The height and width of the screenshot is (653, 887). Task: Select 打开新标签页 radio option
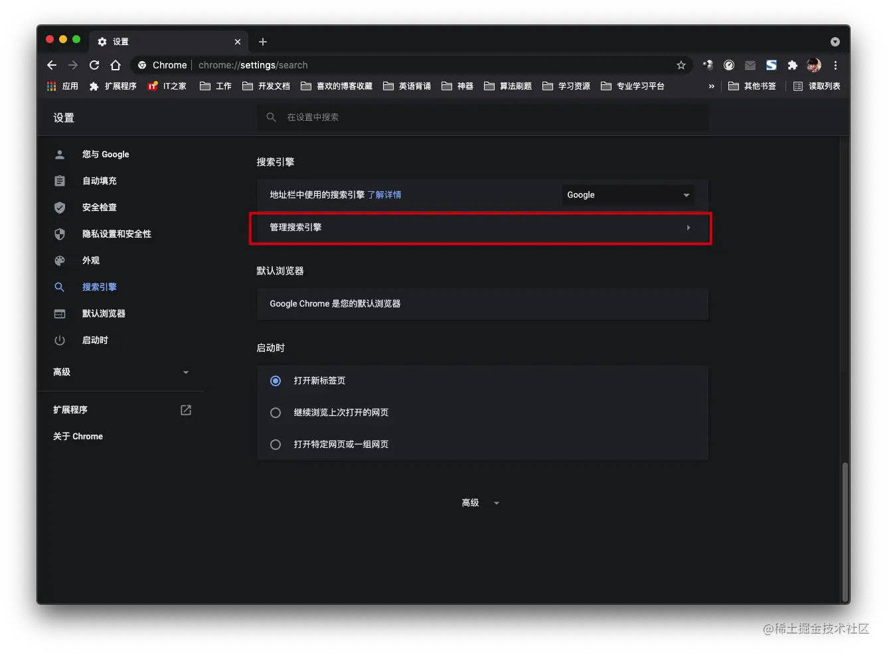pyautogui.click(x=276, y=381)
